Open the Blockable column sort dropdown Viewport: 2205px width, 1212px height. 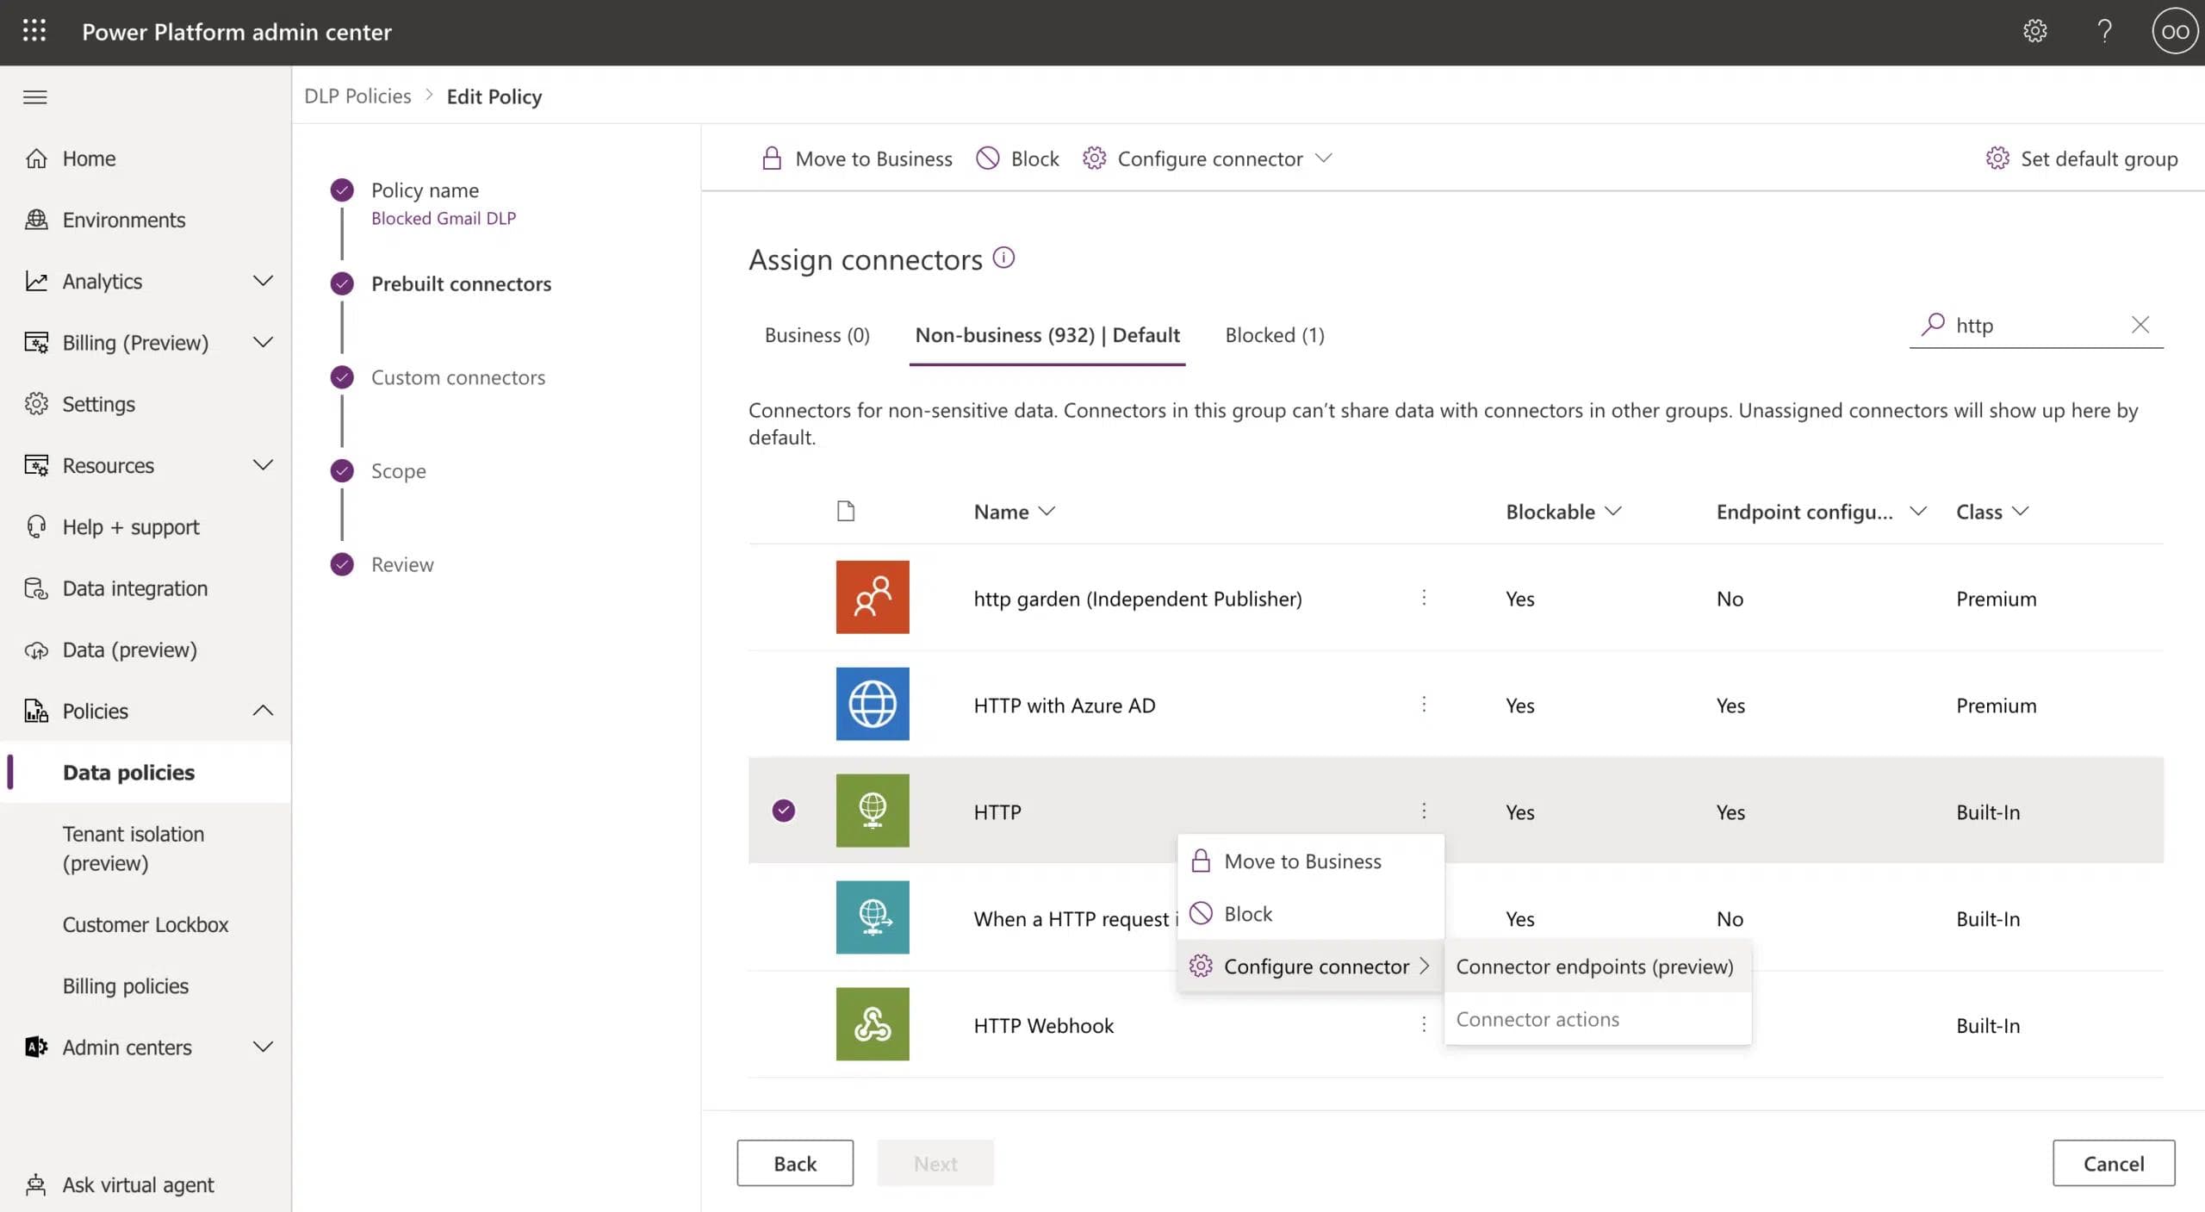tap(1613, 511)
